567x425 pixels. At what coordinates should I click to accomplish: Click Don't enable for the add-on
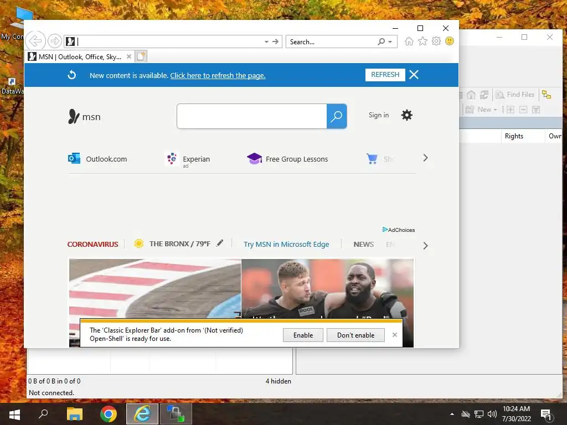(356, 335)
